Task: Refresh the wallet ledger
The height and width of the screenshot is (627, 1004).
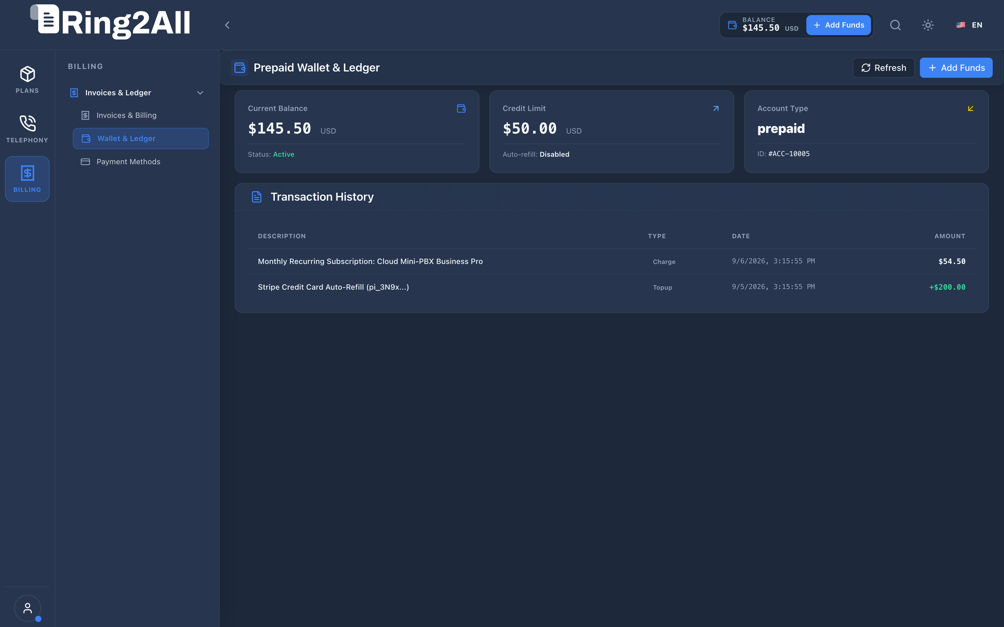Action: point(884,68)
